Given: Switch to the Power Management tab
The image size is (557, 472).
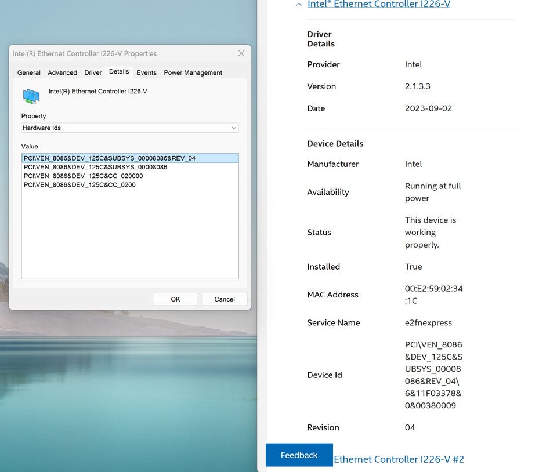Looking at the screenshot, I should [193, 72].
